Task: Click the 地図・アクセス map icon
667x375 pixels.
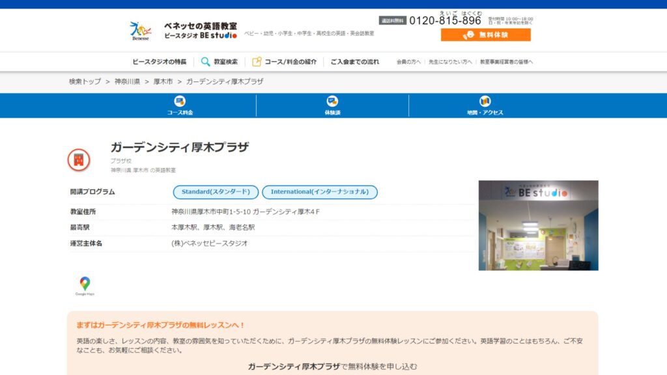Action: [485, 101]
